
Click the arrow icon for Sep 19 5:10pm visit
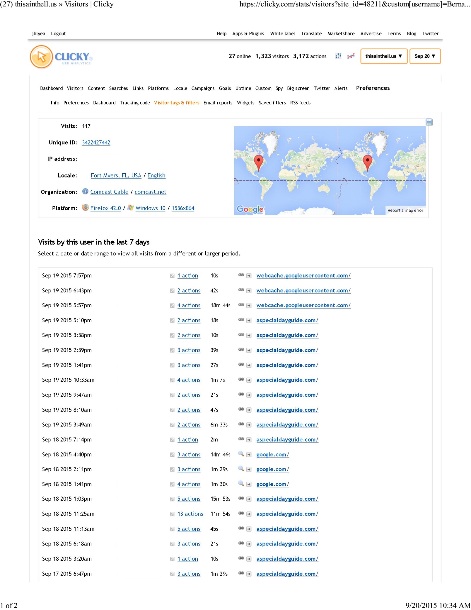point(249,321)
